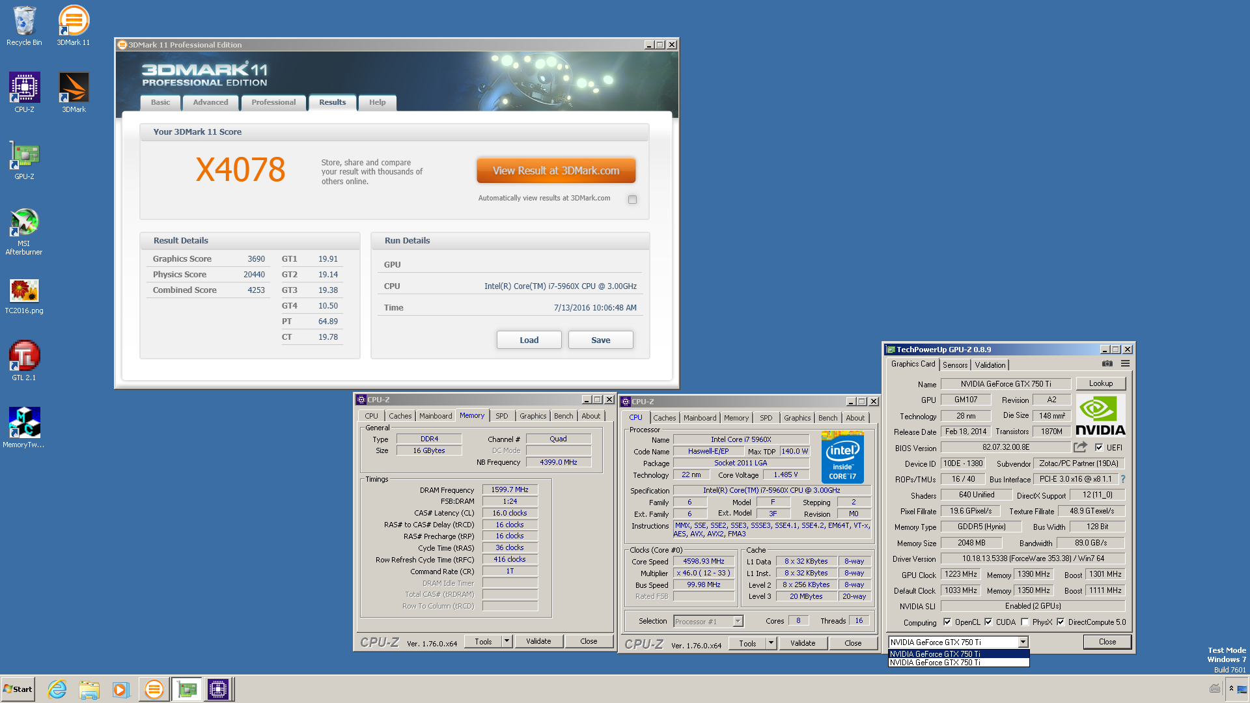Viewport: 1250px width, 703px height.
Task: Open the Help tab in 3DMark 11
Action: 377,102
